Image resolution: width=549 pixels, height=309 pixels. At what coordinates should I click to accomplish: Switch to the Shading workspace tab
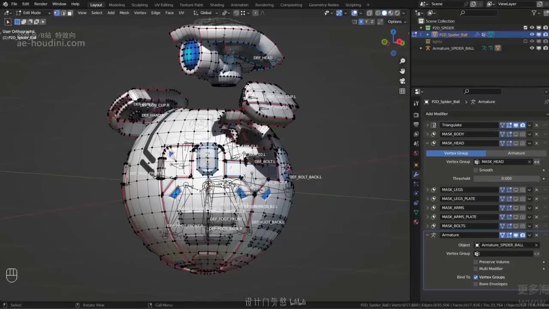(217, 5)
